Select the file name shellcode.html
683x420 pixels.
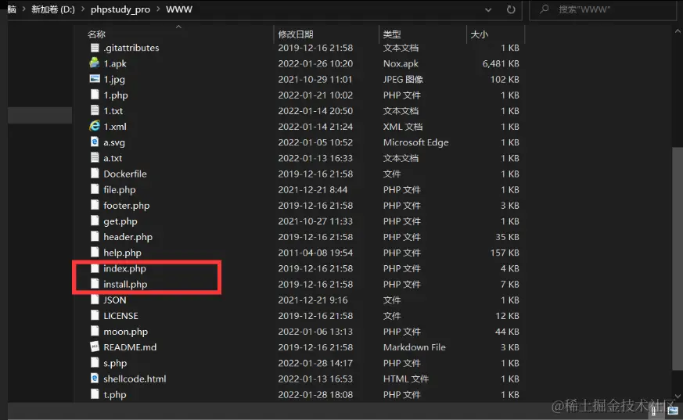point(135,379)
